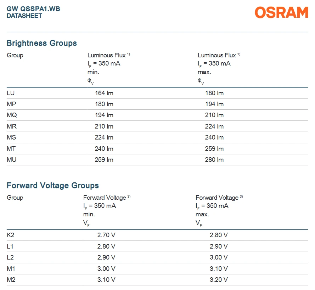Click the Forward Voltage Groups heading

click(x=53, y=186)
